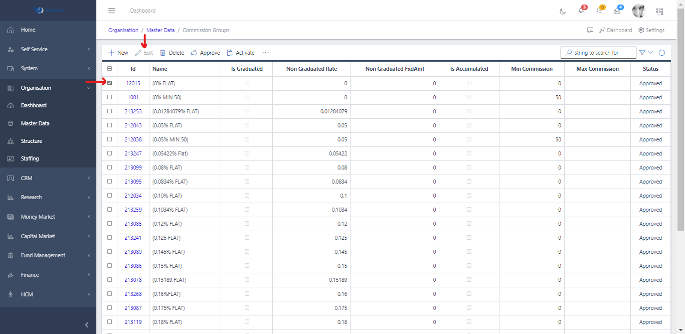Collapse the Organisation sidebar section
This screenshot has width=685, height=334.
pyautogui.click(x=48, y=88)
